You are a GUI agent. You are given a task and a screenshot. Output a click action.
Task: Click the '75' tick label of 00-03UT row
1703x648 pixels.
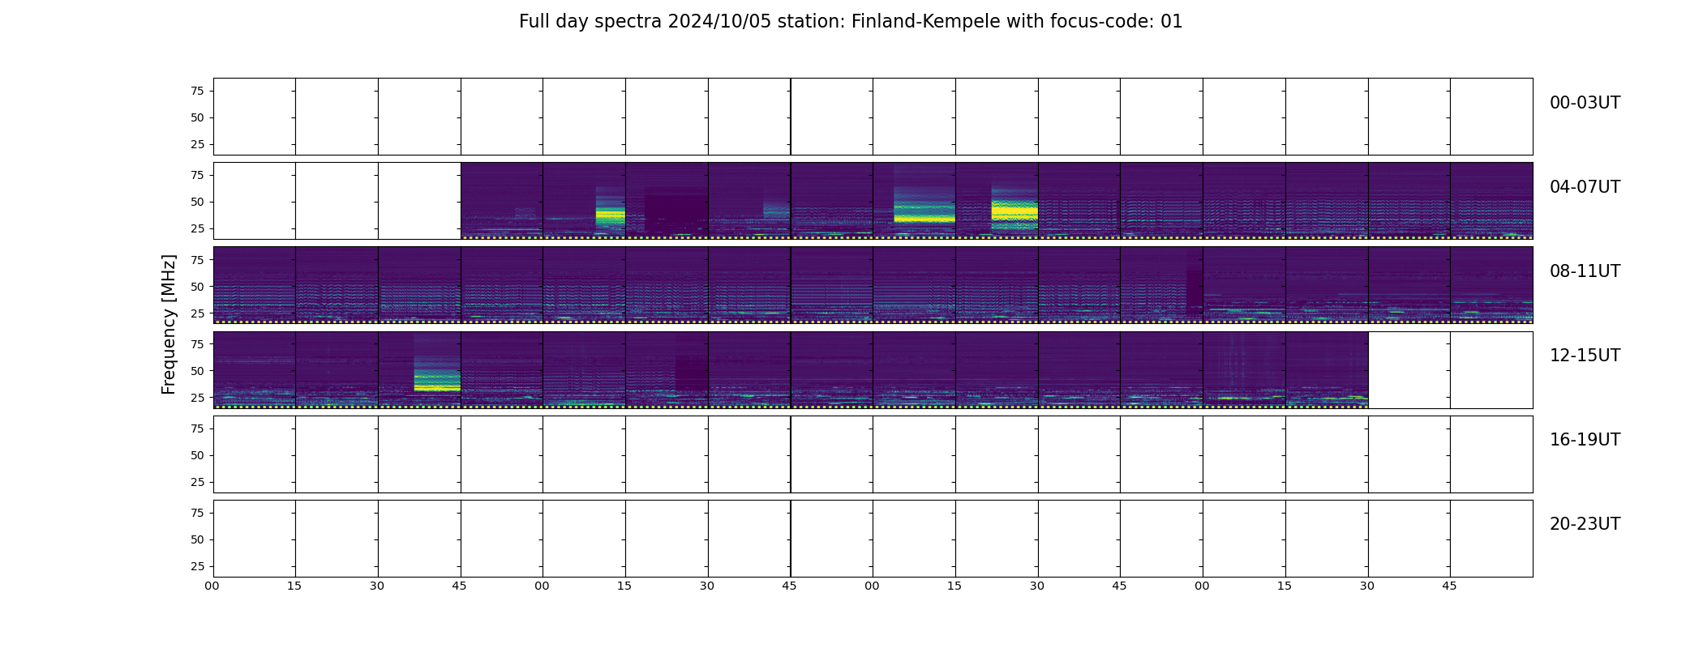click(197, 91)
